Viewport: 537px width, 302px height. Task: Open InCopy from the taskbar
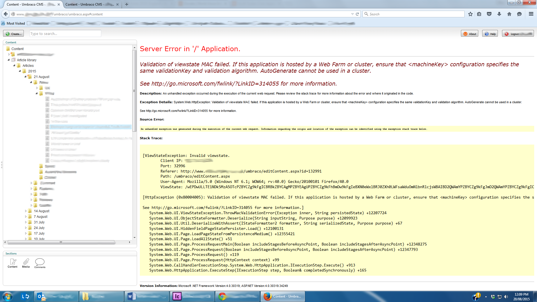point(192,296)
